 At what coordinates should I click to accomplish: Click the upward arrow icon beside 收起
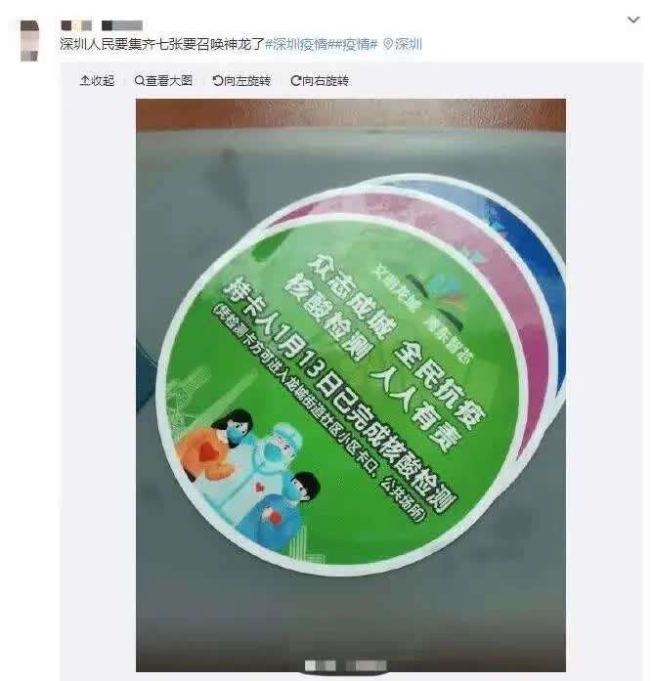click(x=85, y=81)
